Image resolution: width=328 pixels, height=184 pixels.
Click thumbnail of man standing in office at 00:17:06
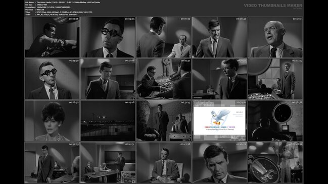point(108,79)
